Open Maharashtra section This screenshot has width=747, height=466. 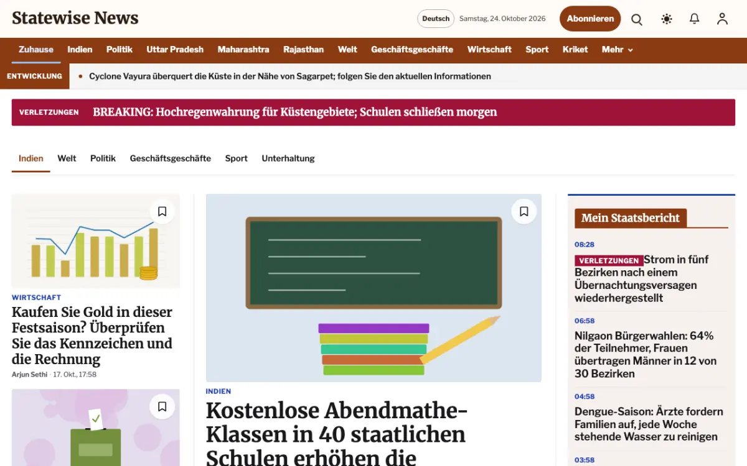point(243,50)
